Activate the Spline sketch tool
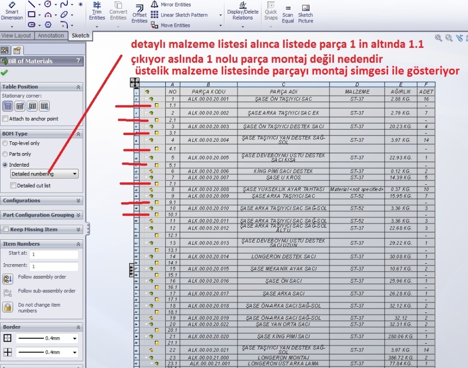This screenshot has width=468, height=368. tap(64, 4)
